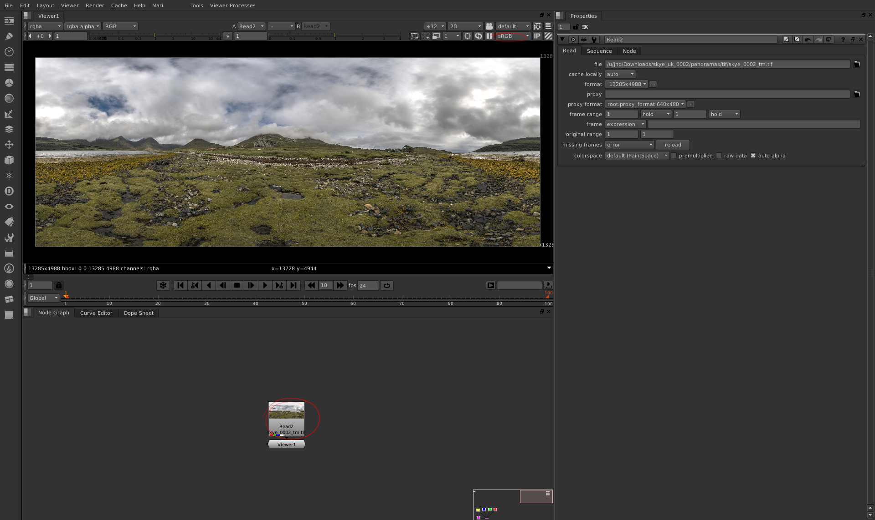The image size is (875, 520).
Task: Open the Color nodes toolbar icon
Action: pyautogui.click(x=9, y=83)
